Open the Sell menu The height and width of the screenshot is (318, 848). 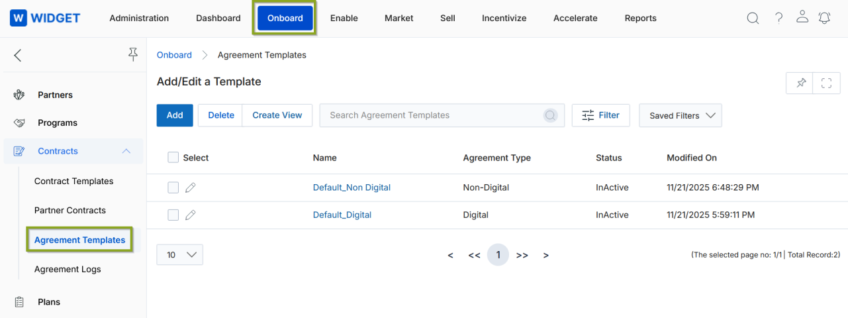click(448, 18)
